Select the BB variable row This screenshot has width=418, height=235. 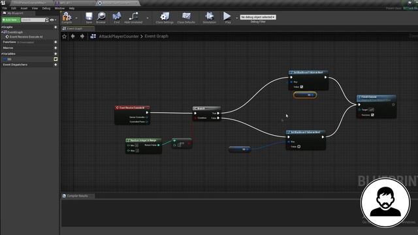pos(29,59)
